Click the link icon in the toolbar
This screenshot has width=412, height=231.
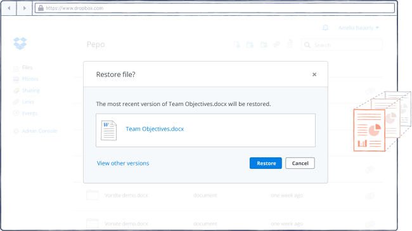tap(276, 44)
